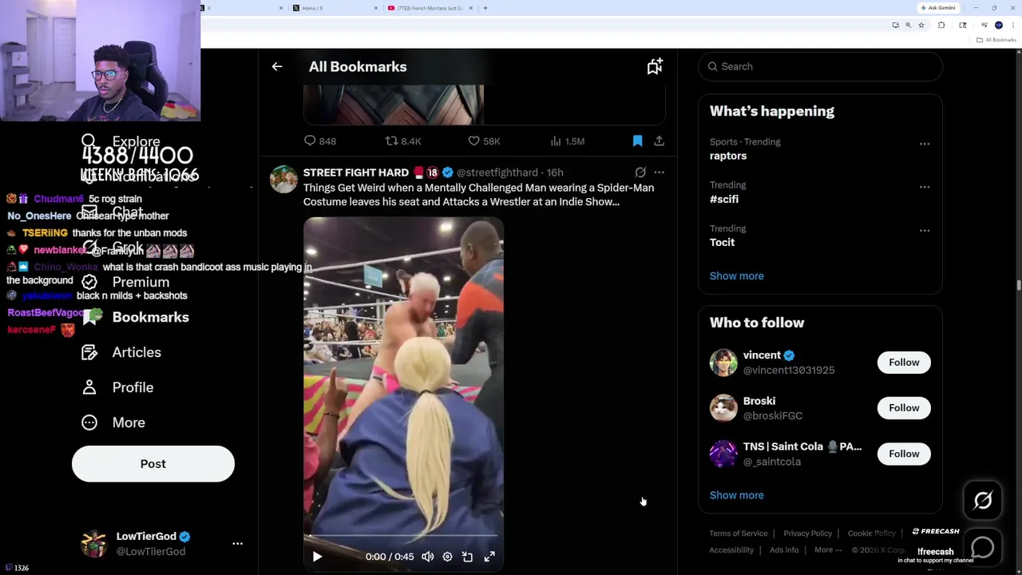Screen dimensions: 1022x575
Task: Open more options on STREET FIGHT HARD post
Action: [659, 172]
